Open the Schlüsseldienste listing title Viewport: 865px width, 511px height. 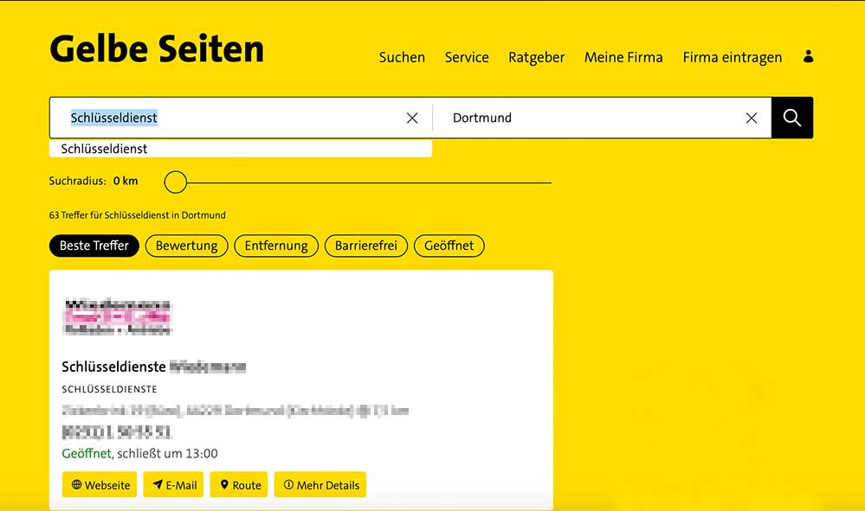[x=154, y=367]
